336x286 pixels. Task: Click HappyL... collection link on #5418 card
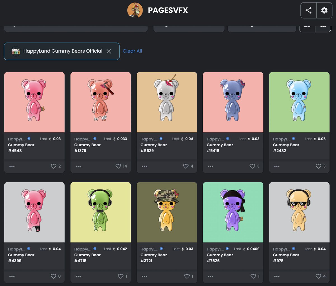pos(215,139)
